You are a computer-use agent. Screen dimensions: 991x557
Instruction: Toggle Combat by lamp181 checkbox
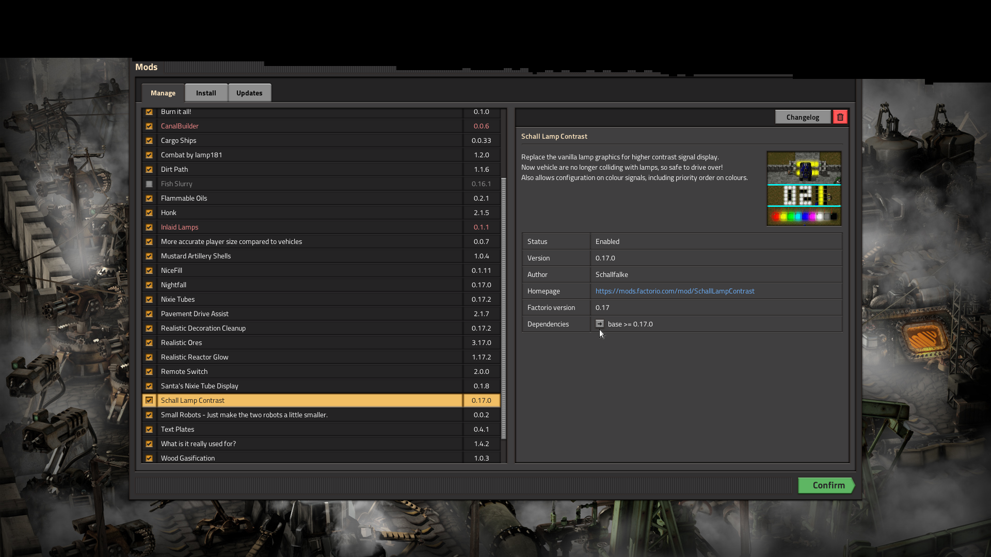click(x=149, y=155)
